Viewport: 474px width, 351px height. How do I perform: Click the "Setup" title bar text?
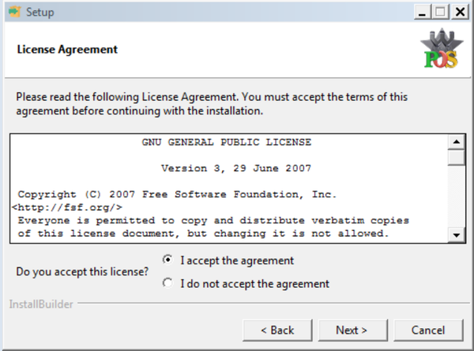(40, 12)
